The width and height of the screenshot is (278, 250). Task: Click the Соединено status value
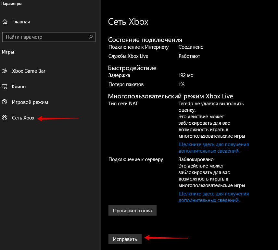(x=191, y=47)
